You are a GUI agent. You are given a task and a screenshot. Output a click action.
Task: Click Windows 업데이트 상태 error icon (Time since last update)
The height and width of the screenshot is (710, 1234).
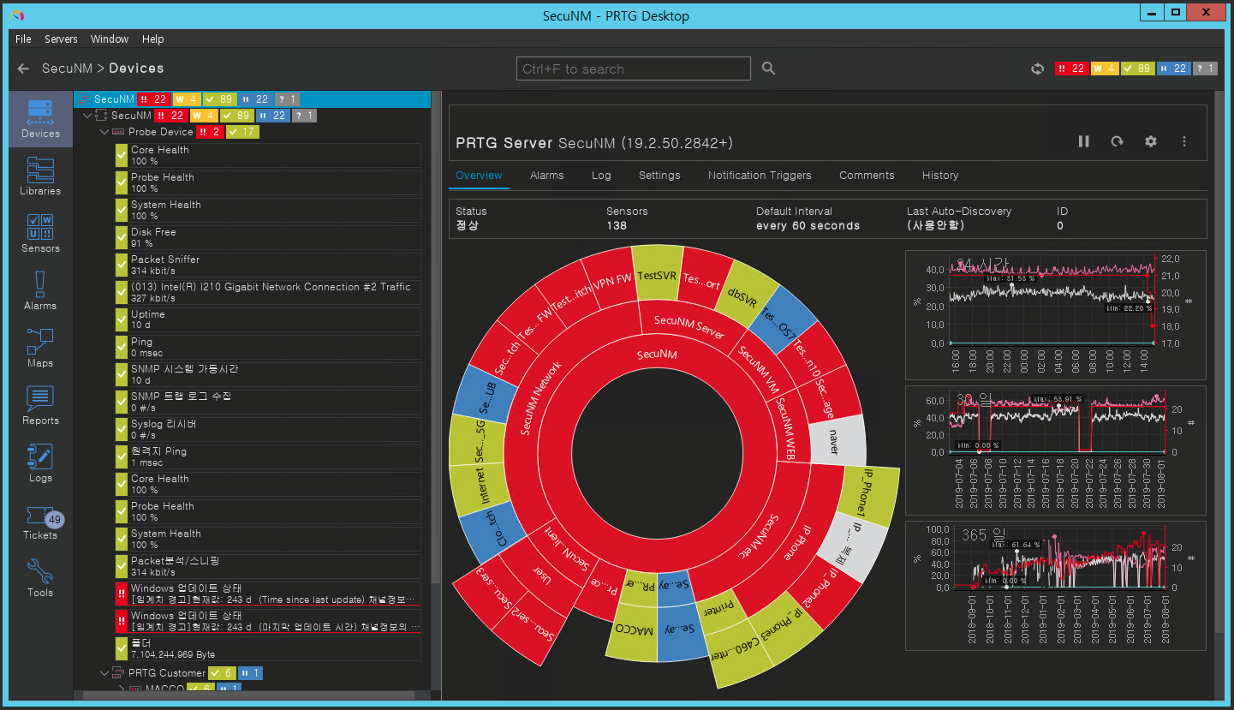(122, 594)
